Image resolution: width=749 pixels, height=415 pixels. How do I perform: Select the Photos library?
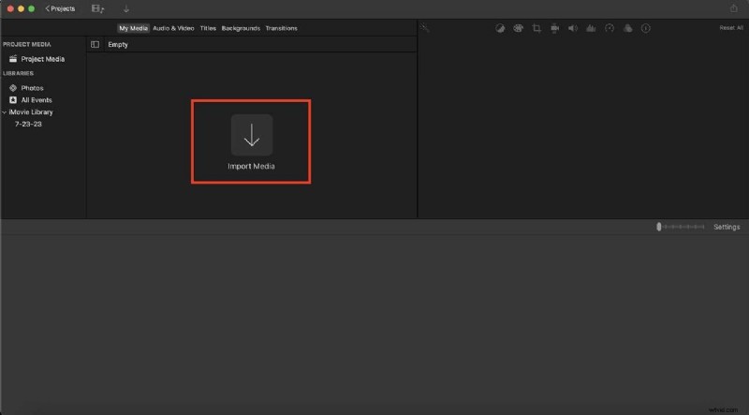(x=33, y=88)
